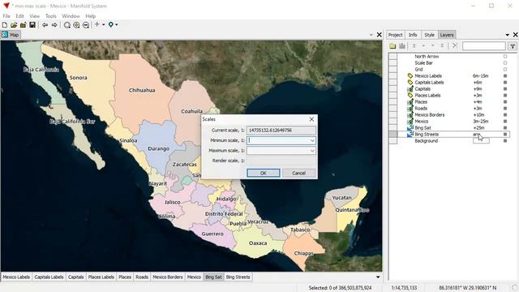The height and width of the screenshot is (292, 519).
Task: Open the location pin dropdown arrow
Action: point(117,25)
